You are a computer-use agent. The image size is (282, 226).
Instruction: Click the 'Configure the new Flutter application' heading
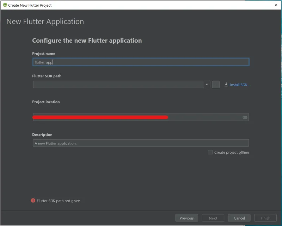[87, 41]
